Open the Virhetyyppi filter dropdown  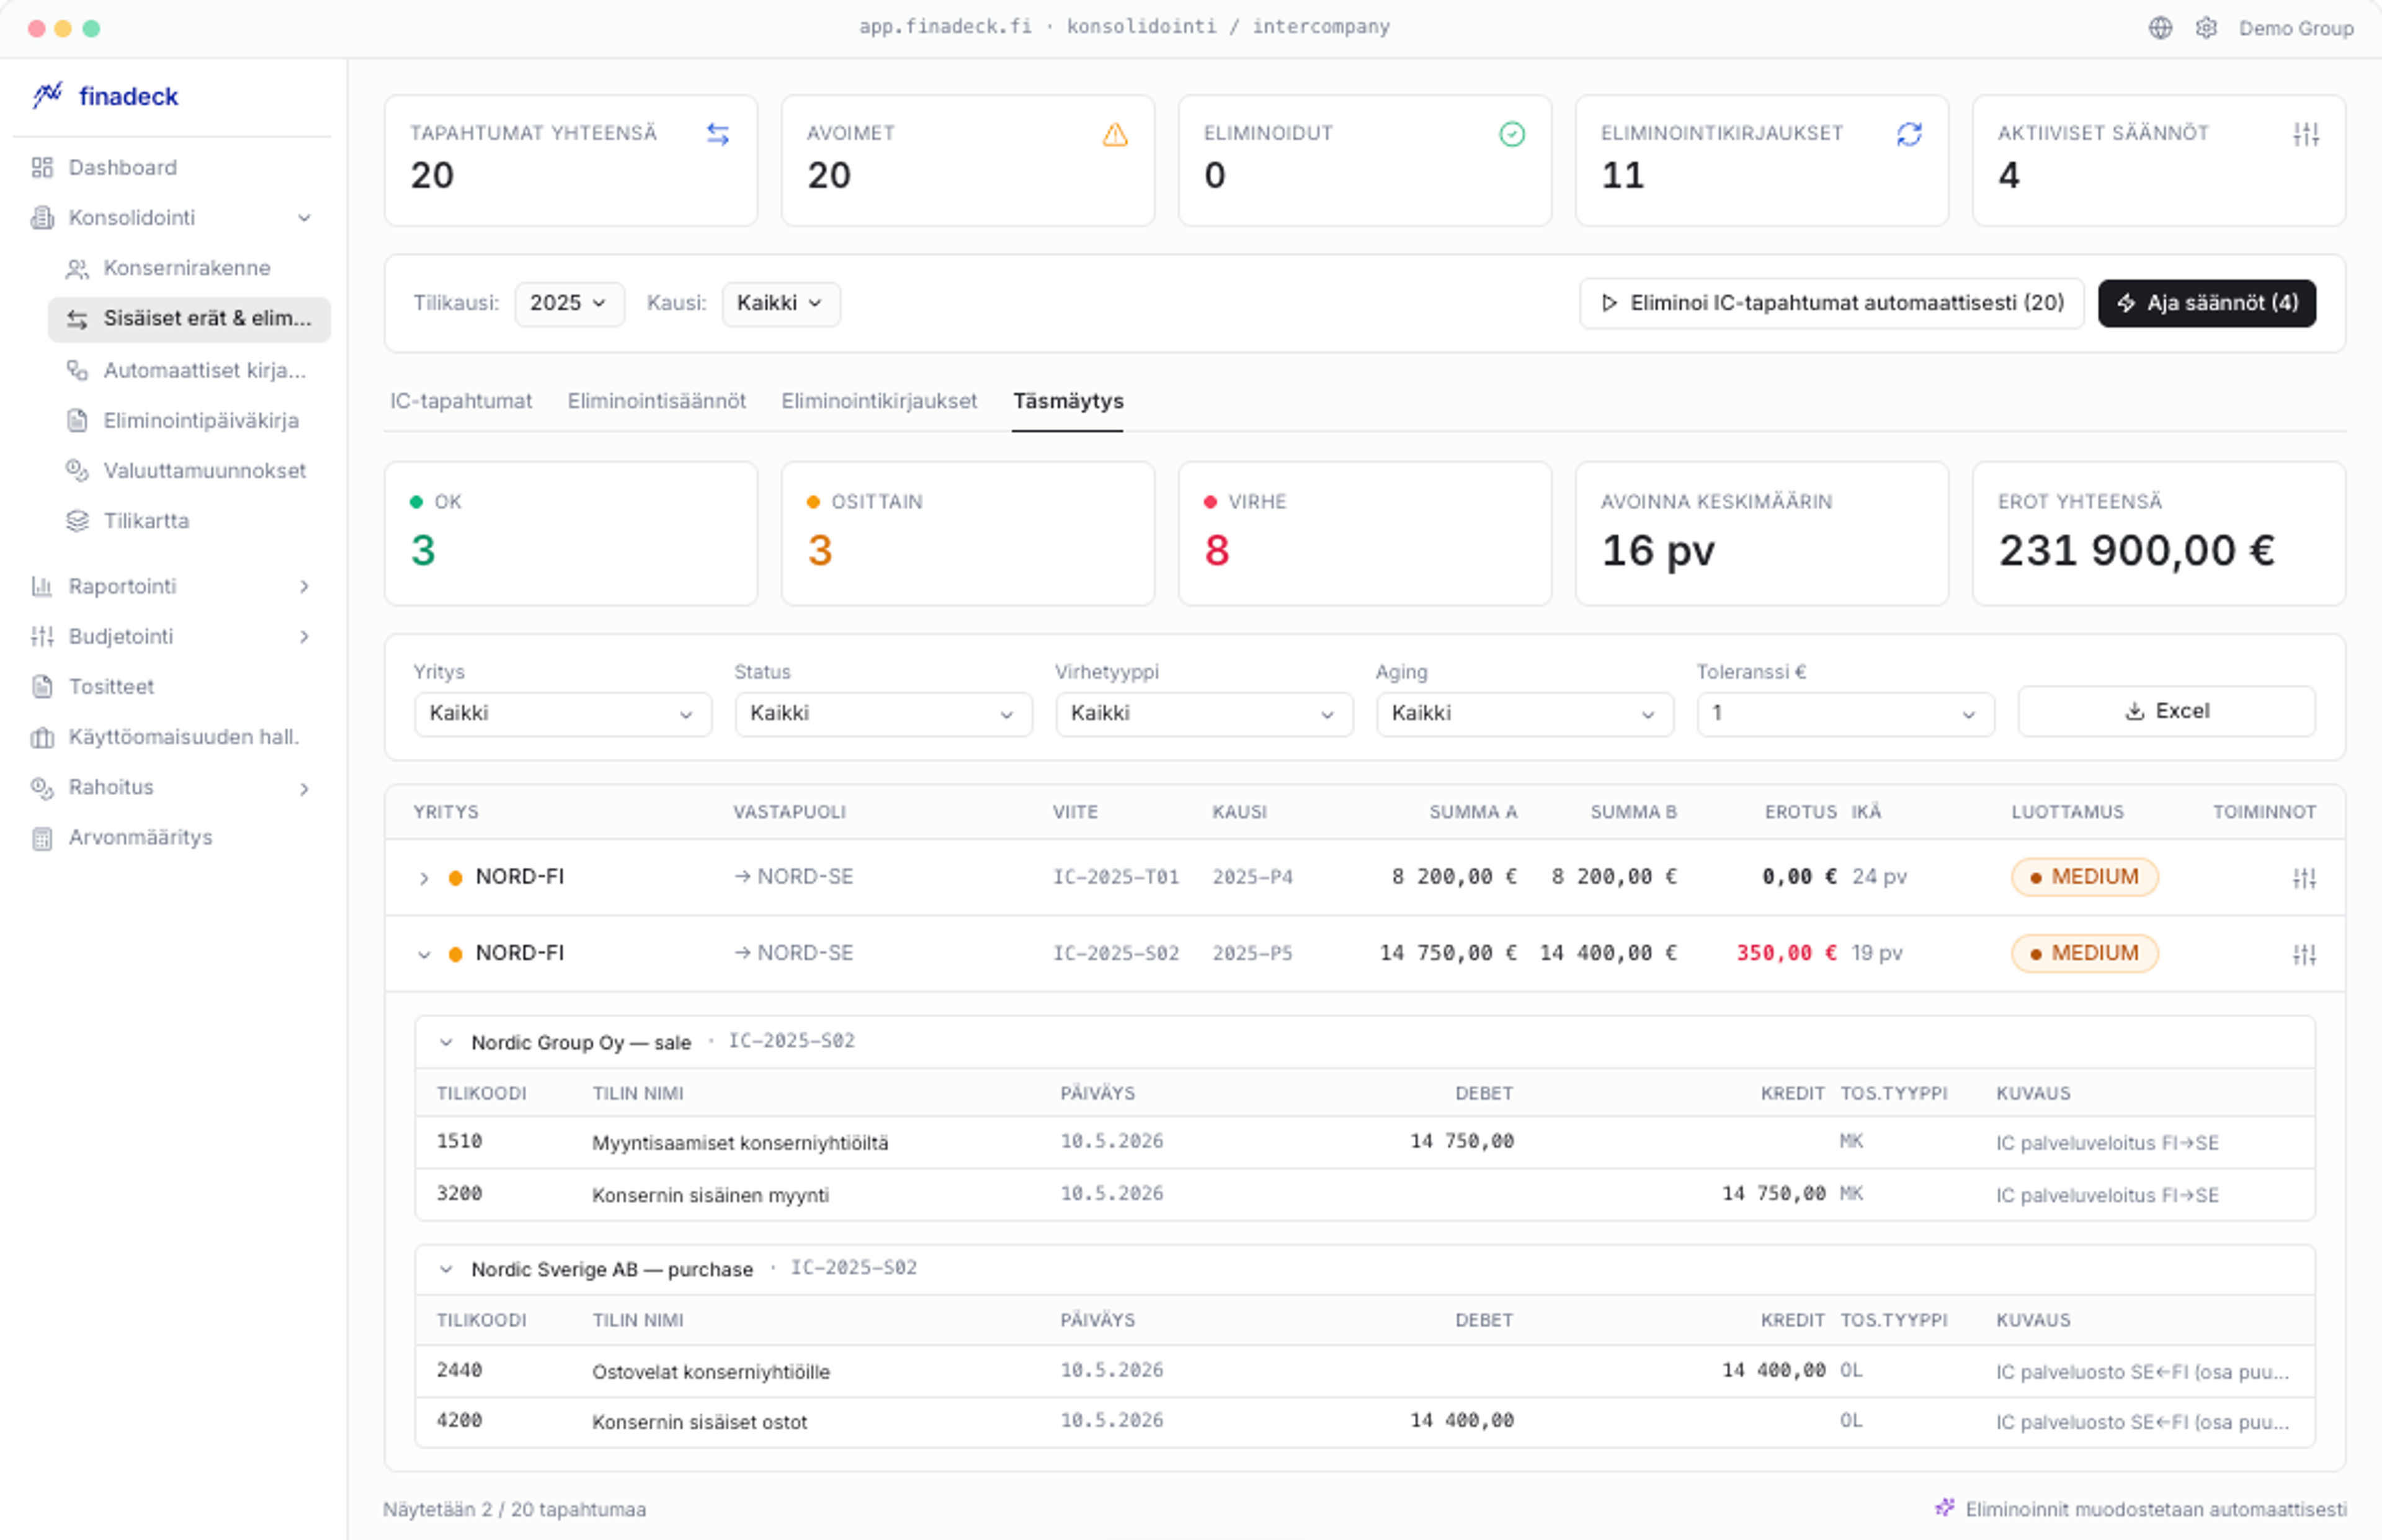1204,714
